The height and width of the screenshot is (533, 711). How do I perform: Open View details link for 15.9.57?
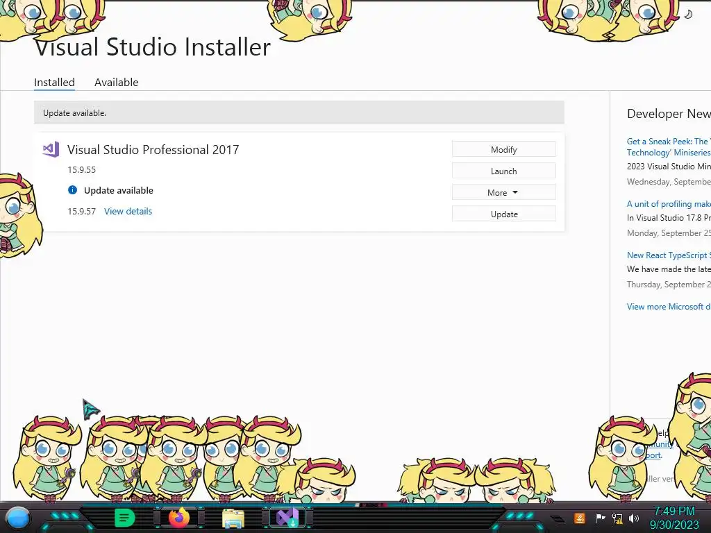(128, 211)
